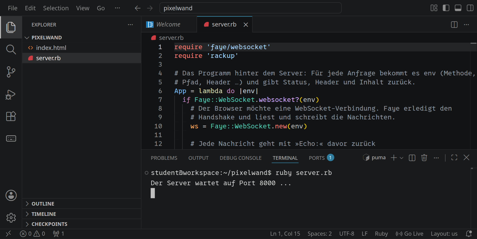This screenshot has width=477, height=239.
Task: Click the remote window status bar icon
Action: [x=8, y=234]
